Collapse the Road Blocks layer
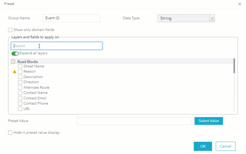This screenshot has height=154, width=246. click(x=13, y=62)
